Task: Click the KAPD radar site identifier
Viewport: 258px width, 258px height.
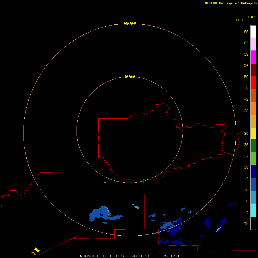Action: [x=136, y=256]
